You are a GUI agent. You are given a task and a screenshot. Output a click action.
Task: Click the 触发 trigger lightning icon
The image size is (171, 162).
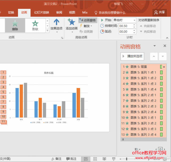pyautogui.click(x=81, y=26)
